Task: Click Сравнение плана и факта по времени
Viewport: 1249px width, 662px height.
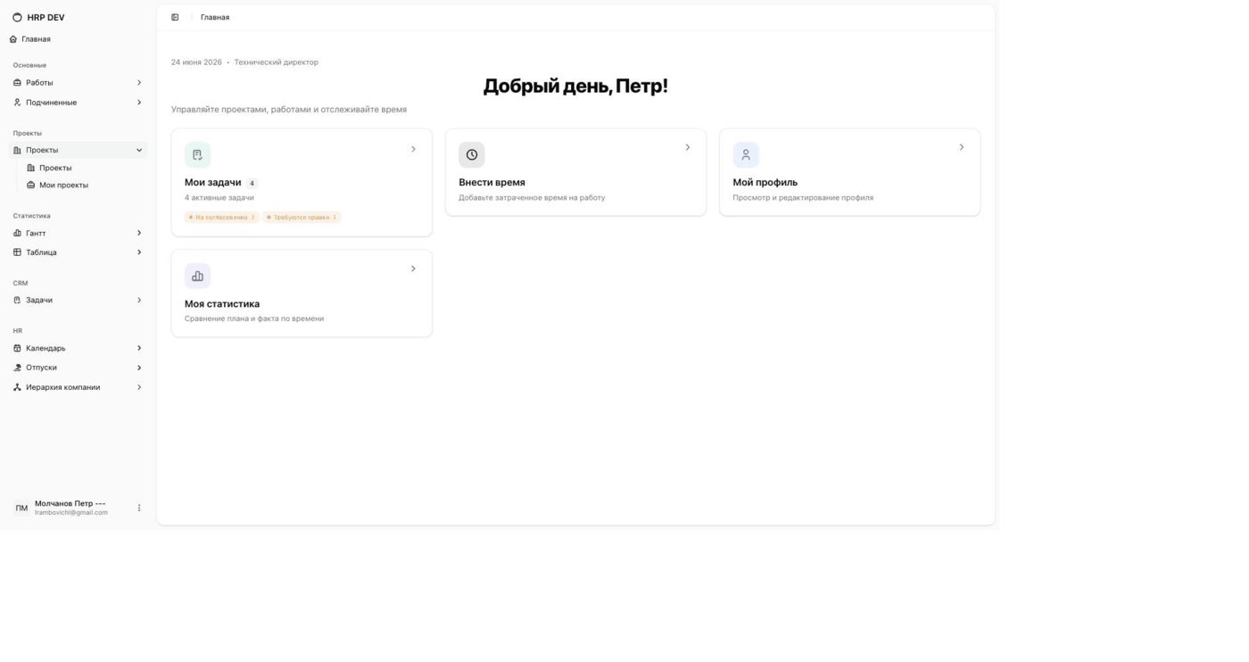Action: pos(254,319)
